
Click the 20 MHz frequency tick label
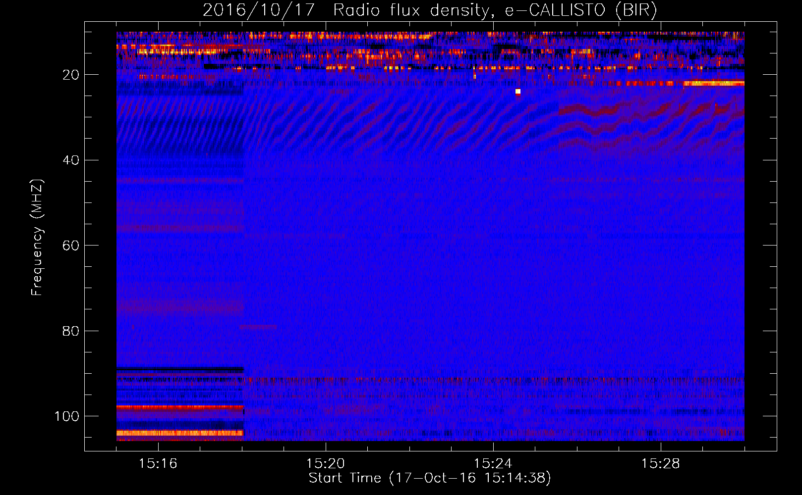tap(71, 75)
